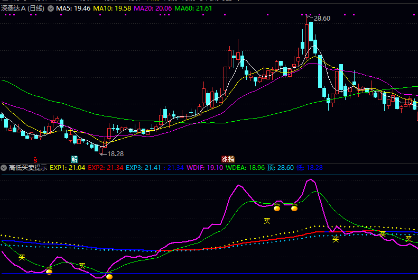Screen dimensions: 418x280
Task: Select the yellow MA10 label
Action: coord(111,9)
